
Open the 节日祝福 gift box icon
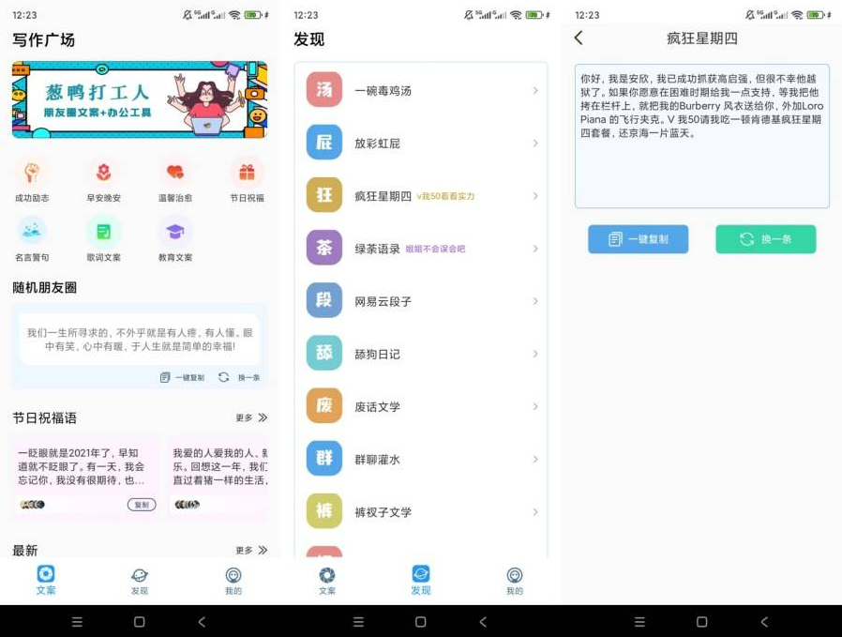point(247,173)
